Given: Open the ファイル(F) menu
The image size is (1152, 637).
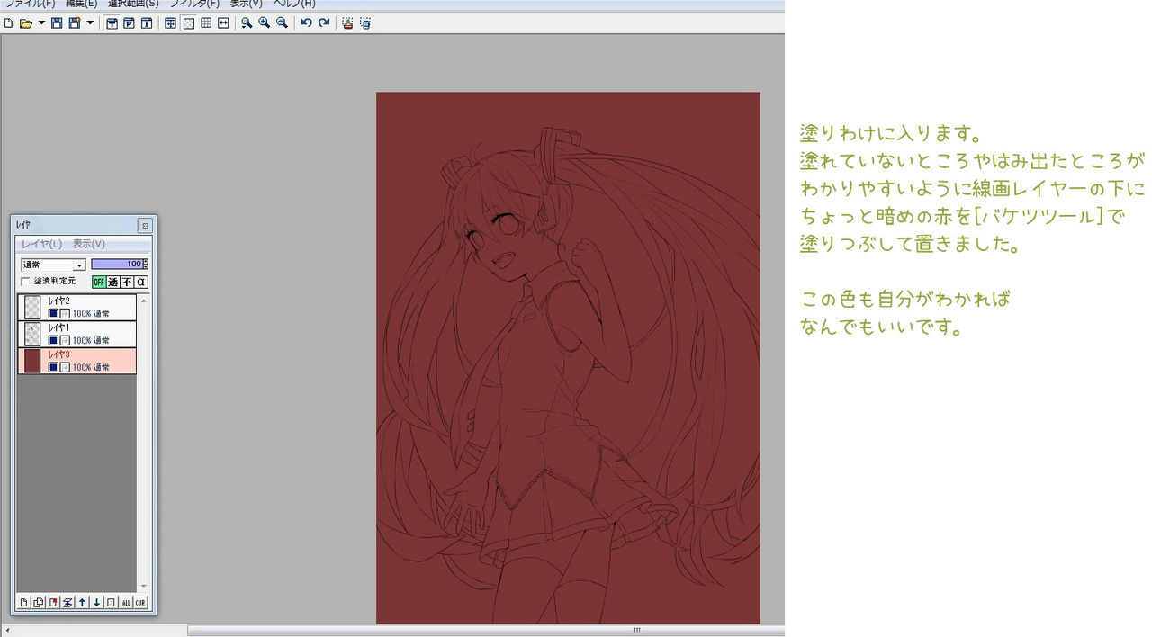Looking at the screenshot, I should (x=29, y=4).
